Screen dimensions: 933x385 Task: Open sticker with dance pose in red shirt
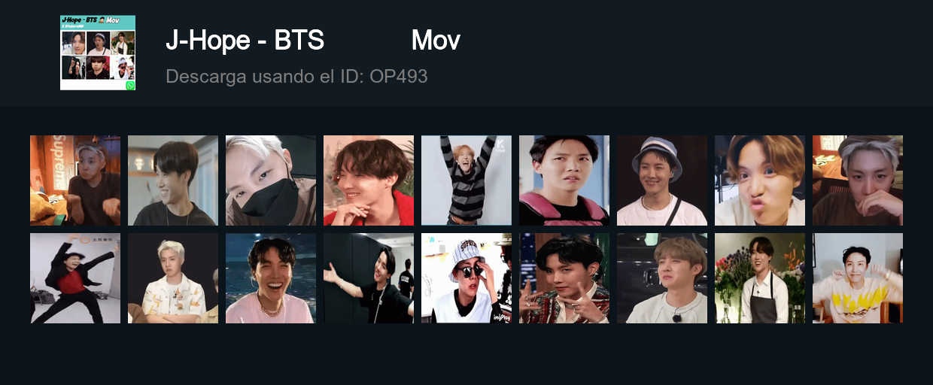point(75,278)
